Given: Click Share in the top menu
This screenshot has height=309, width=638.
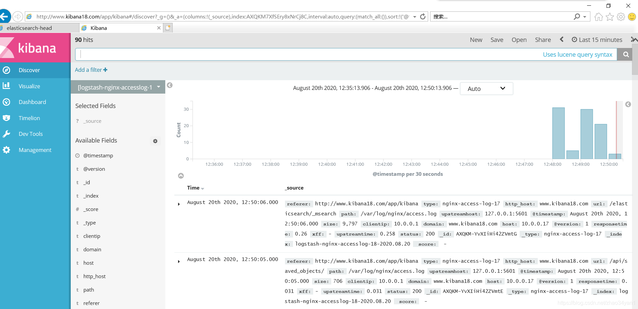Looking at the screenshot, I should (x=543, y=40).
